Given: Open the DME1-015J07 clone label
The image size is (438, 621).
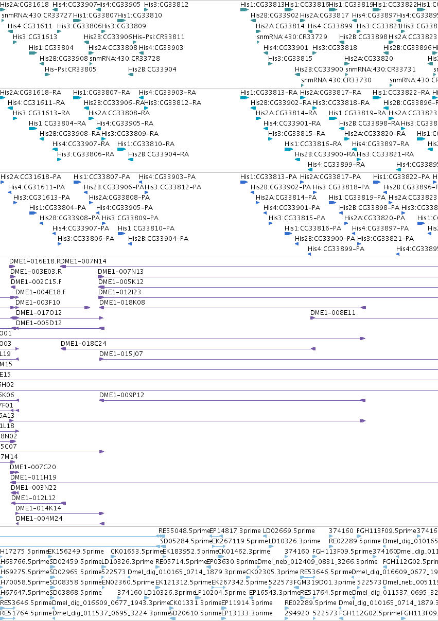Looking at the screenshot, I should click(x=121, y=354).
